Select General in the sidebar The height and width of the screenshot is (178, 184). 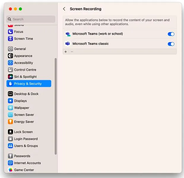(x=29, y=49)
